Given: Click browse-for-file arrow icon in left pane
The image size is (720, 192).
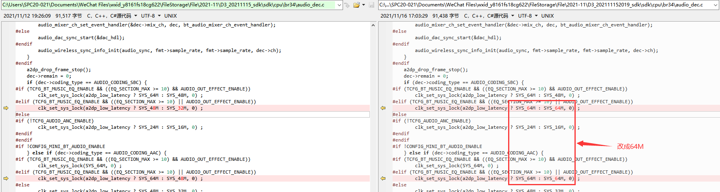Looking at the screenshot, I should (x=347, y=5).
